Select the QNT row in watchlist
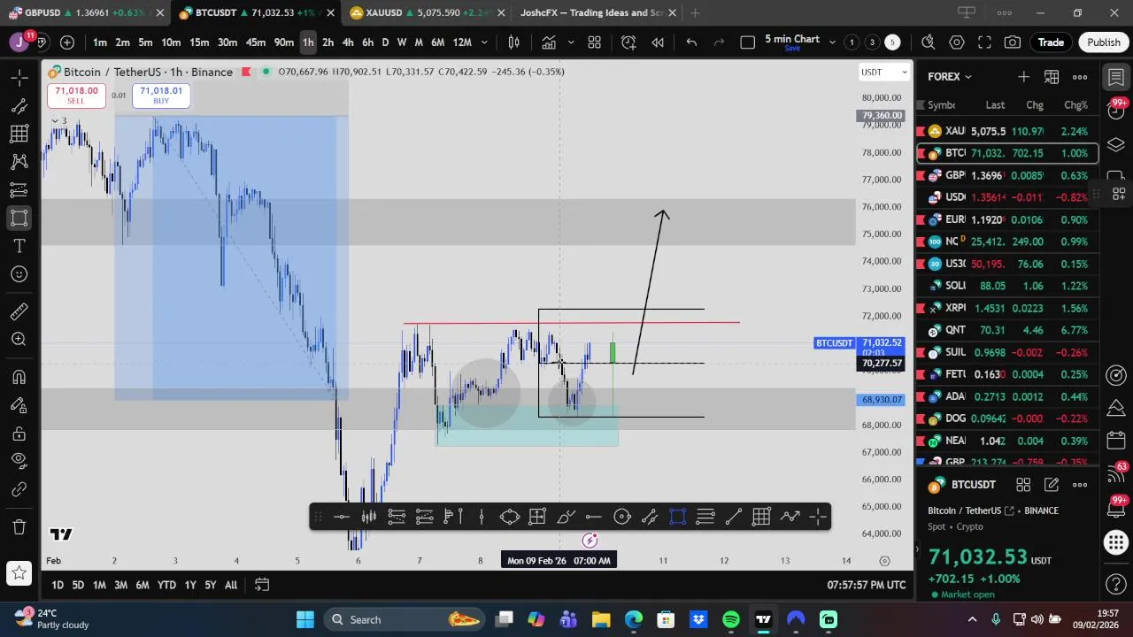1133x637 pixels. click(x=1008, y=330)
